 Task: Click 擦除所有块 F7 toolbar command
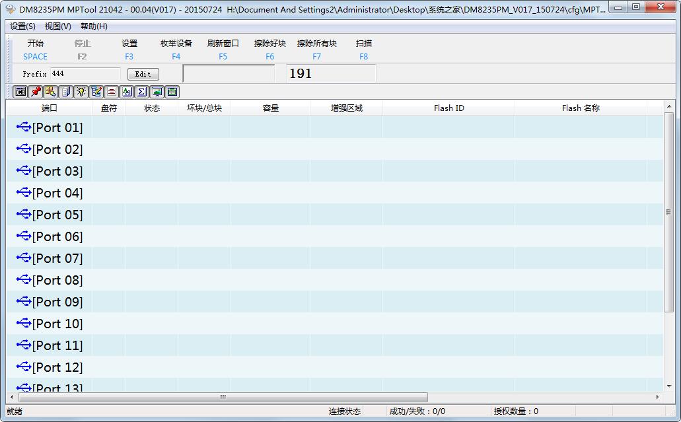pos(317,50)
